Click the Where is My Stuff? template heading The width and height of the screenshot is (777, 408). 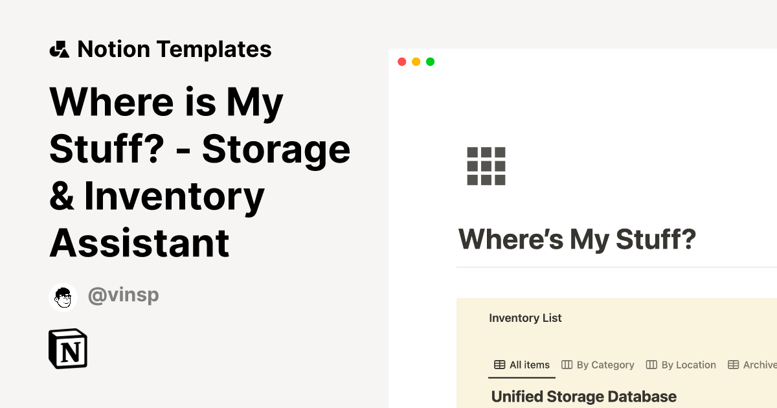tap(199, 173)
